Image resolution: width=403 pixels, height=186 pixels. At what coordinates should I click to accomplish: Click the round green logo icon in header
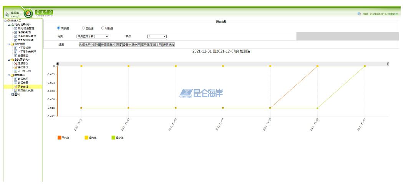pos(28,13)
